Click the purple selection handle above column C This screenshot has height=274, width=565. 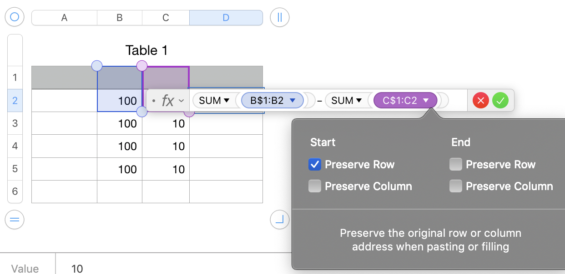pos(142,66)
